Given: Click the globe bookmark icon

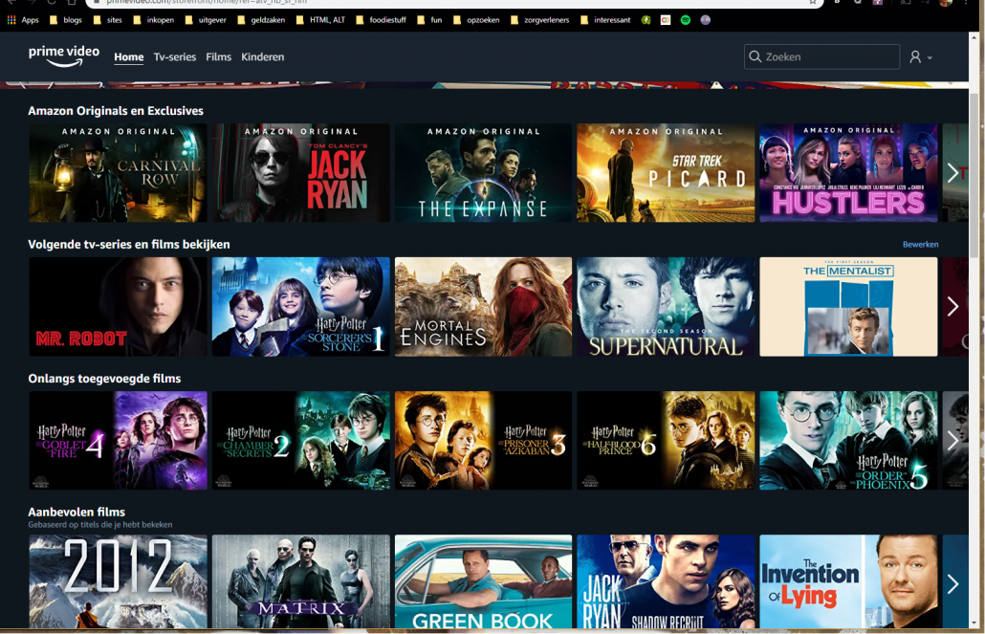Looking at the screenshot, I should [x=706, y=20].
